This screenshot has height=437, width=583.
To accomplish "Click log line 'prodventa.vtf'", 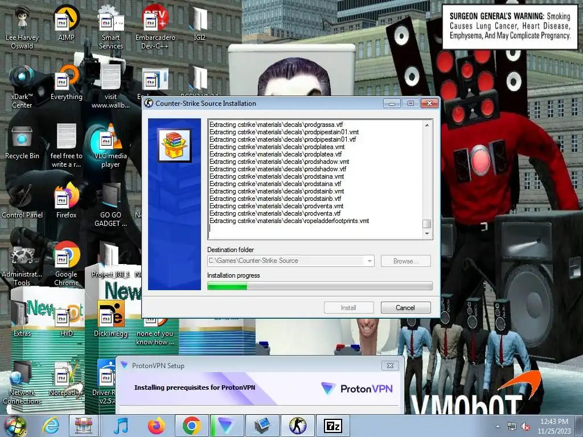I will tap(275, 213).
